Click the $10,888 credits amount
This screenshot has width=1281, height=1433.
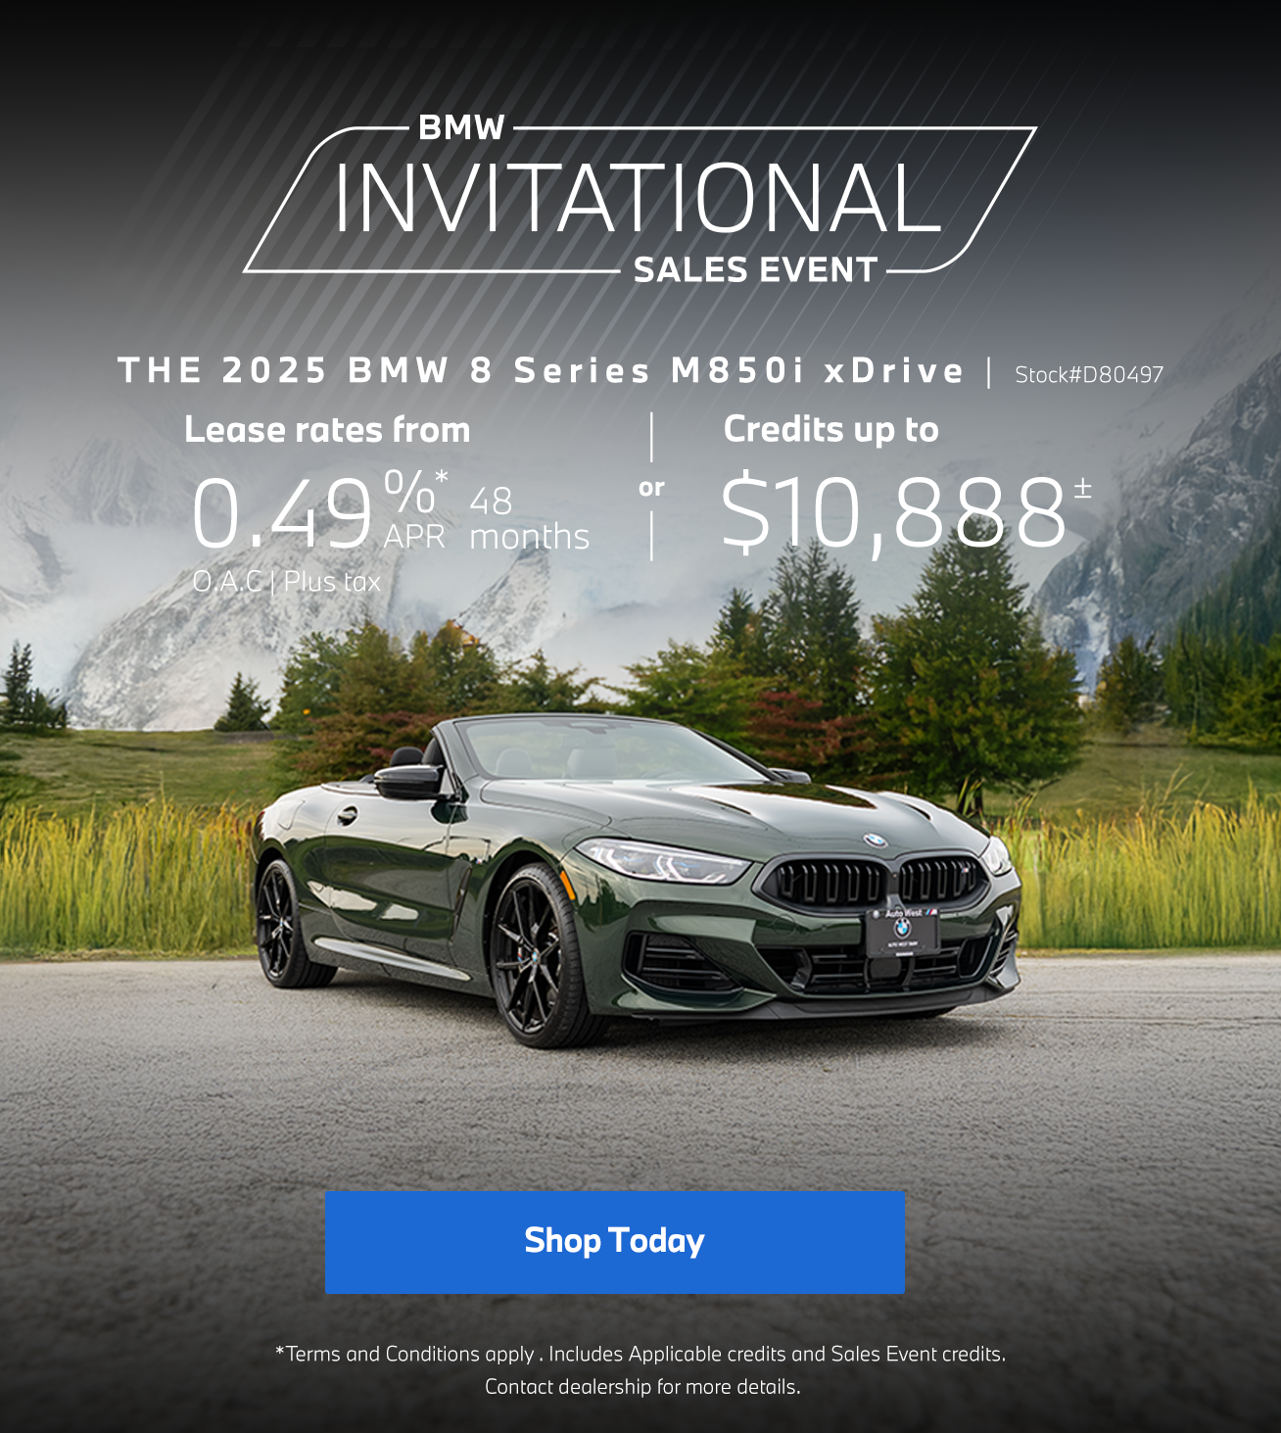[x=905, y=509]
